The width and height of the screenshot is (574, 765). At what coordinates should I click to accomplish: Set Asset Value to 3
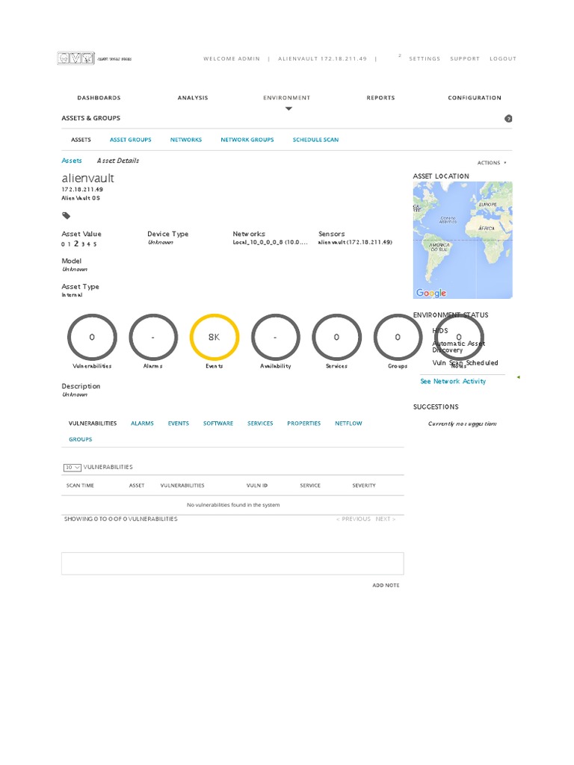[x=83, y=244]
